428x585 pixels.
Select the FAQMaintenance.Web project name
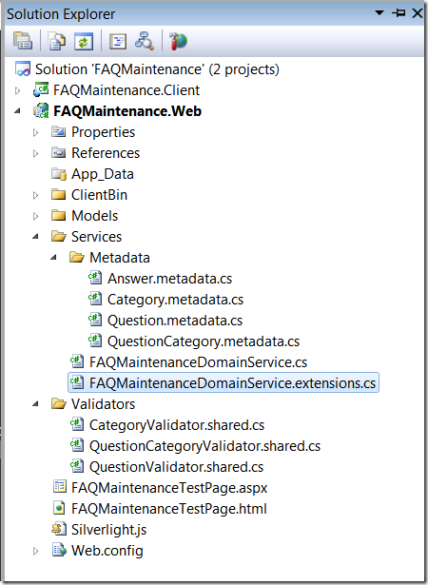coord(127,111)
